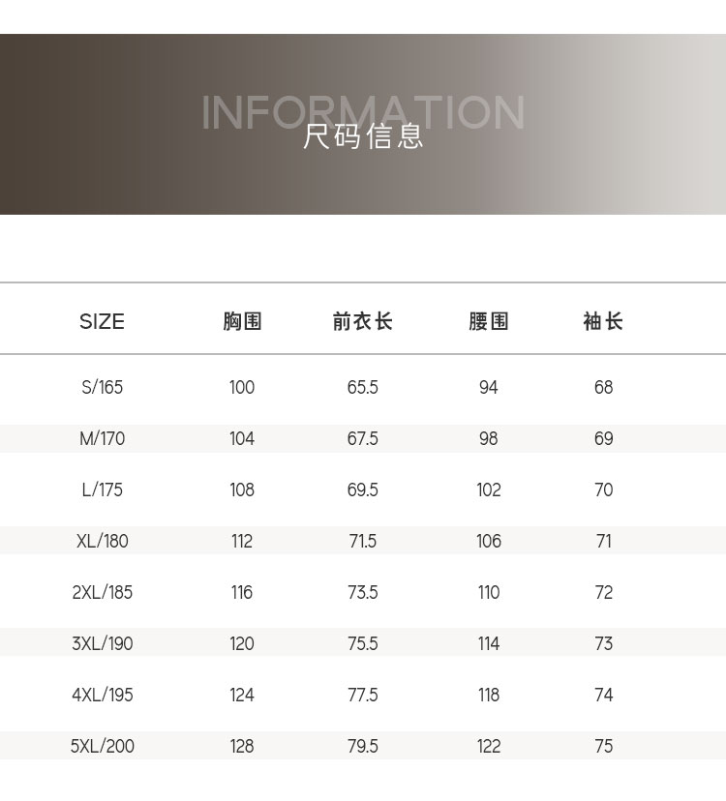The width and height of the screenshot is (726, 801).
Task: Click the XL/180 size row label
Action: pyautogui.click(x=102, y=542)
